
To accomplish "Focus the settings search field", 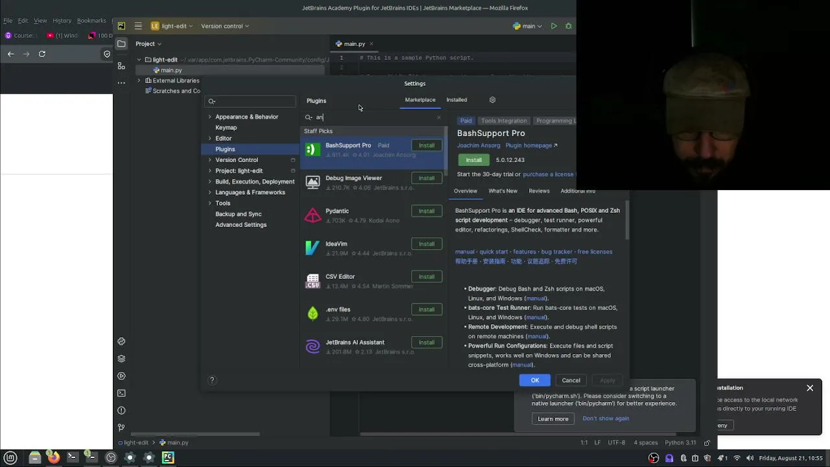I will (250, 101).
